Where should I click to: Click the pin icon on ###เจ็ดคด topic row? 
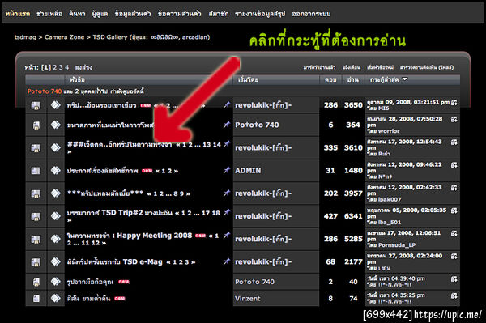[x=227, y=144]
